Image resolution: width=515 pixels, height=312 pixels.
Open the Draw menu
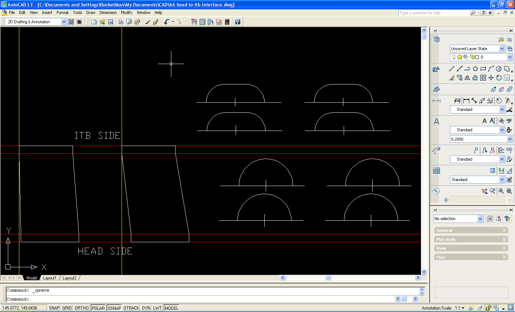[x=91, y=13]
